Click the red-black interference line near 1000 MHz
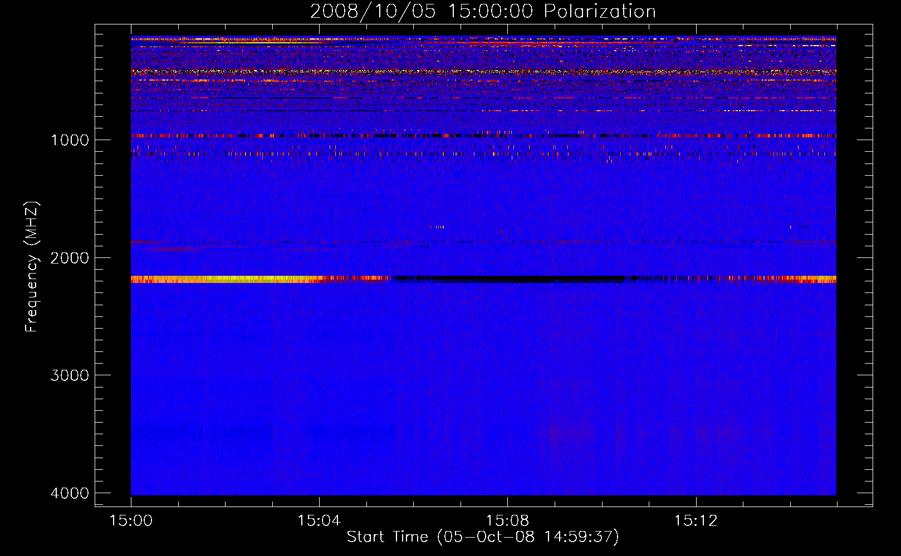Screen dimensions: 901x556 (x=483, y=136)
